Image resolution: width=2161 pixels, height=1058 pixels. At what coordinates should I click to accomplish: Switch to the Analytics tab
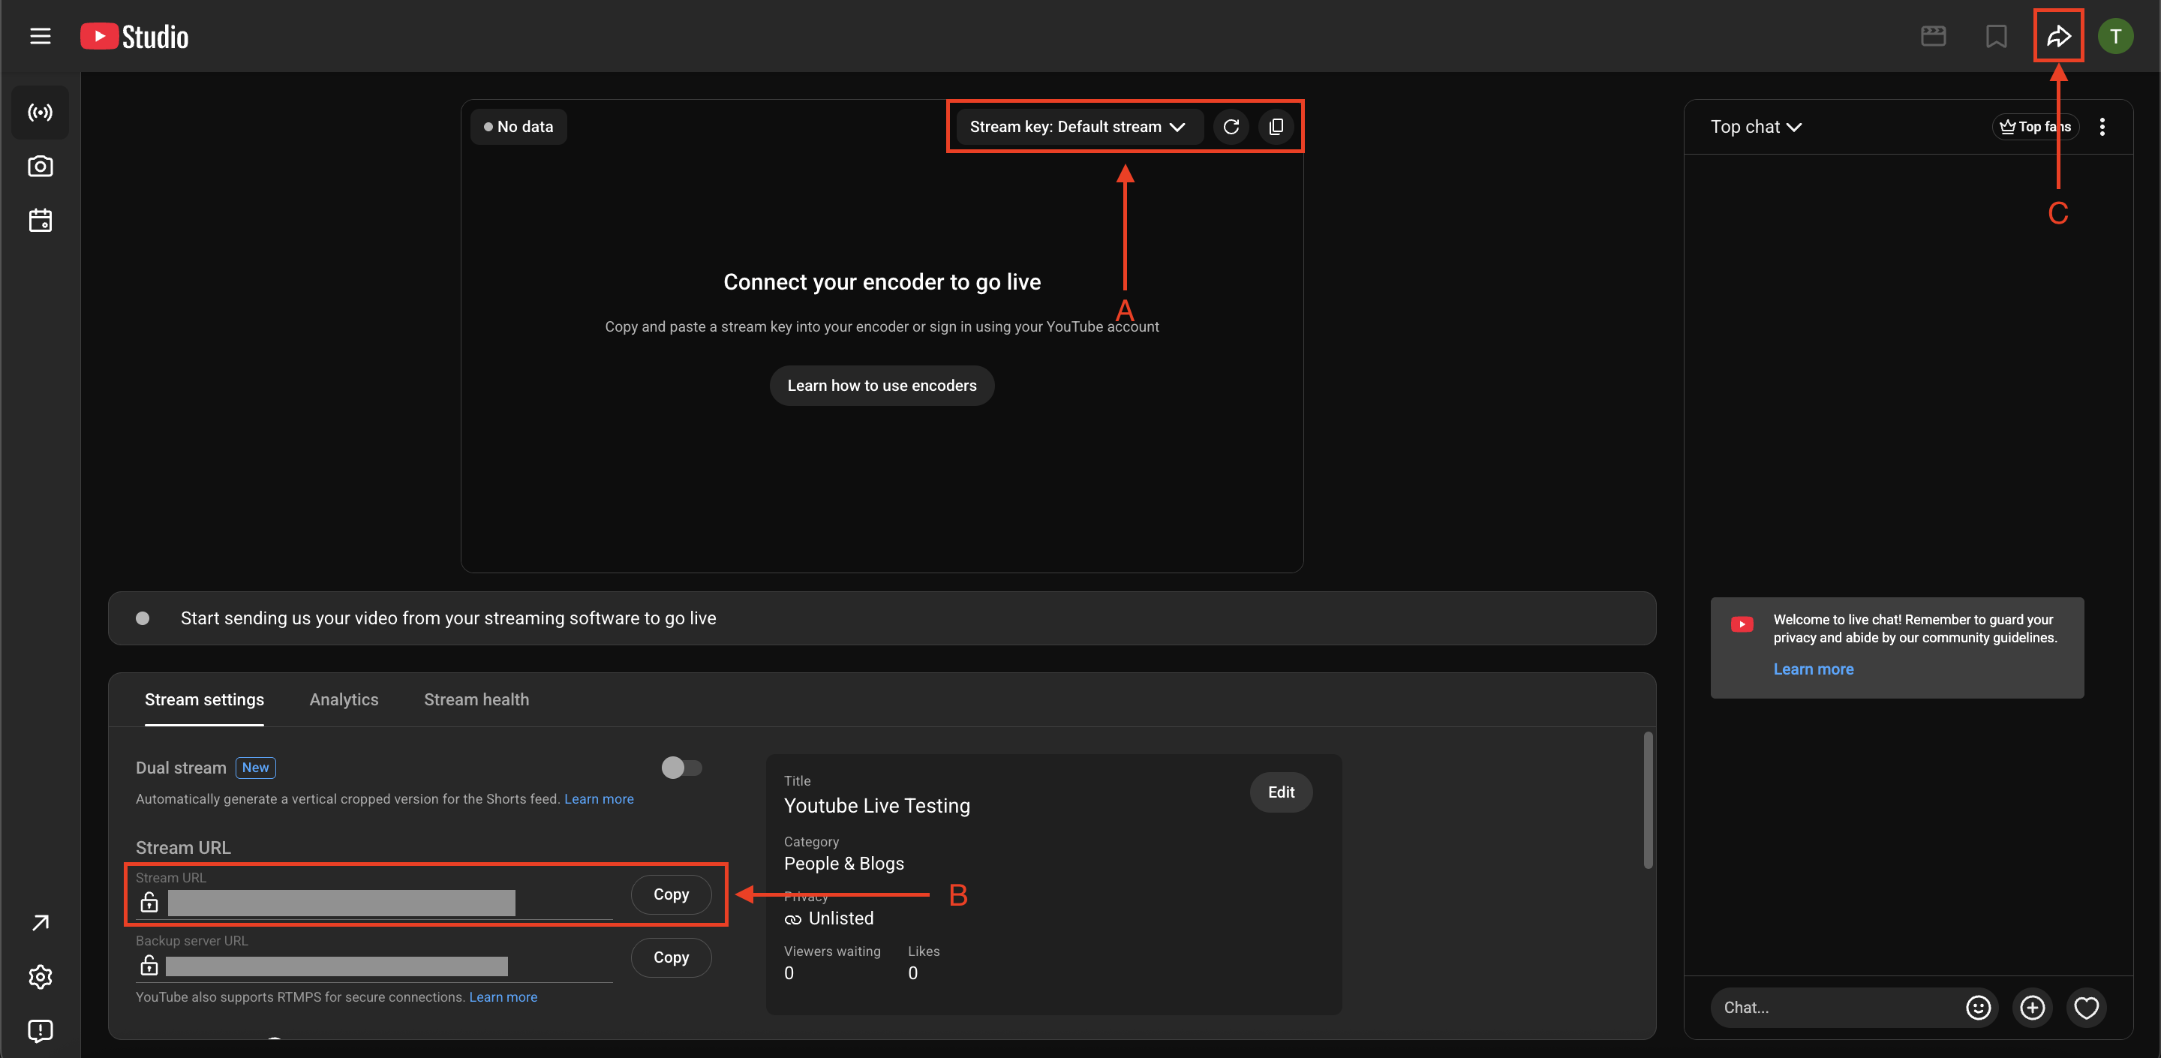(x=343, y=700)
